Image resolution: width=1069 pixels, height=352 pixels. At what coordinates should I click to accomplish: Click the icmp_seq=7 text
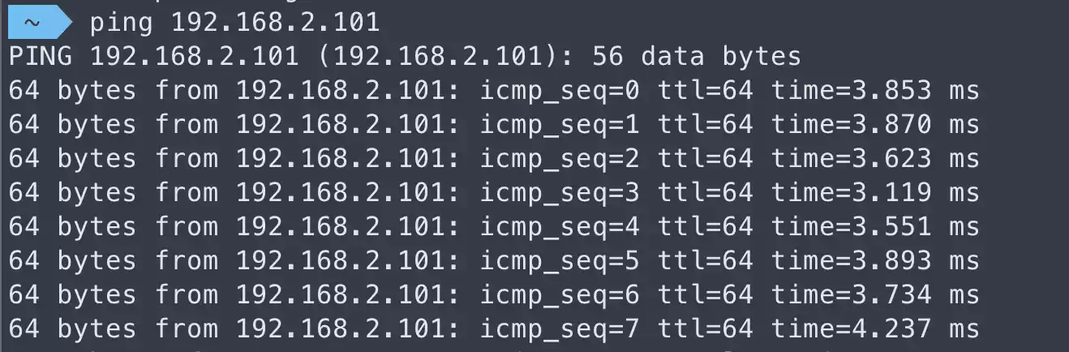[560, 329]
